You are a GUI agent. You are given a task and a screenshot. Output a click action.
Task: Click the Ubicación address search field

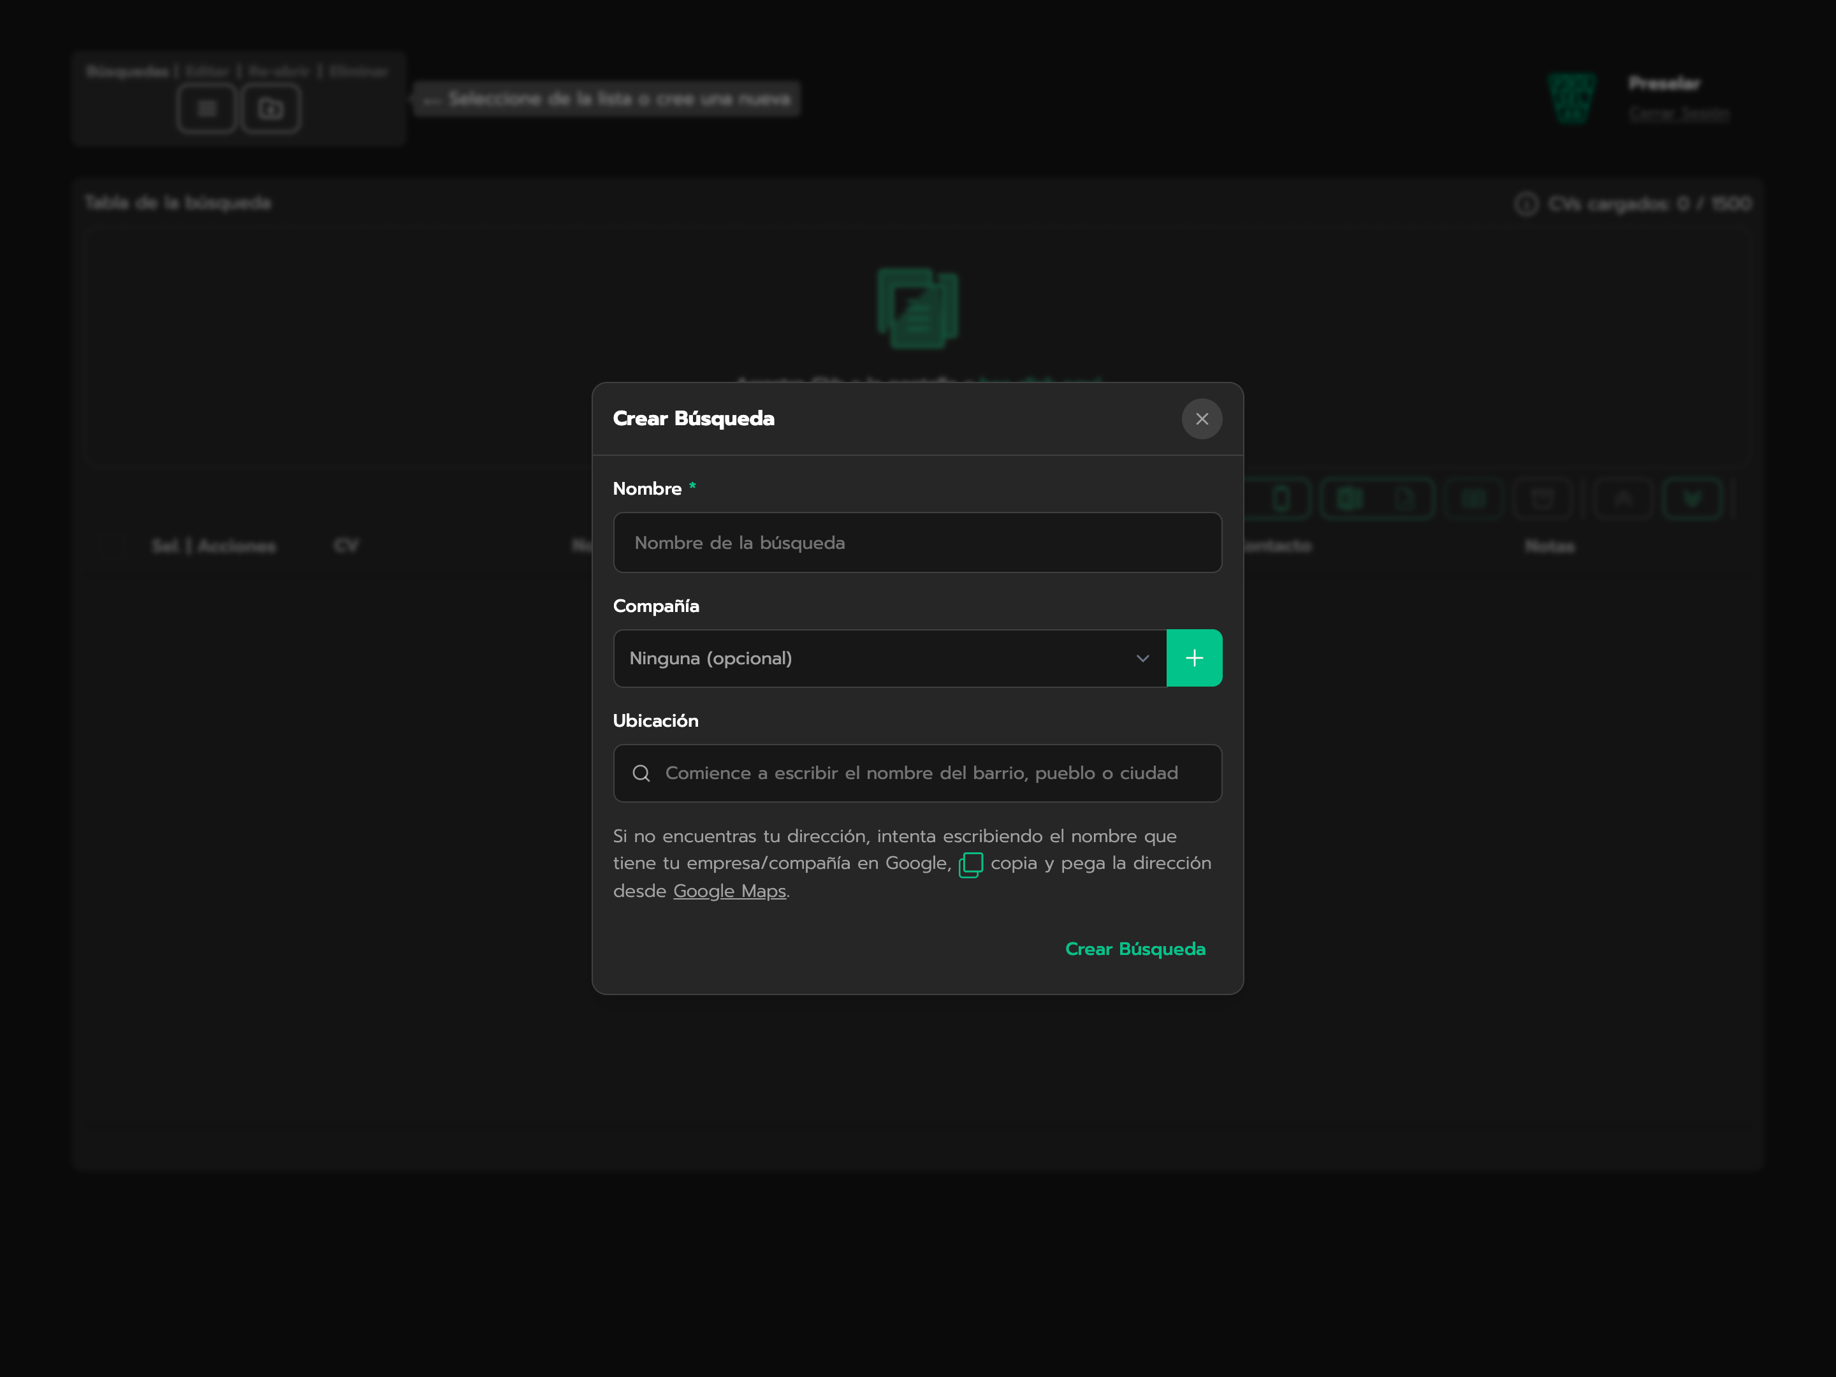coord(917,773)
